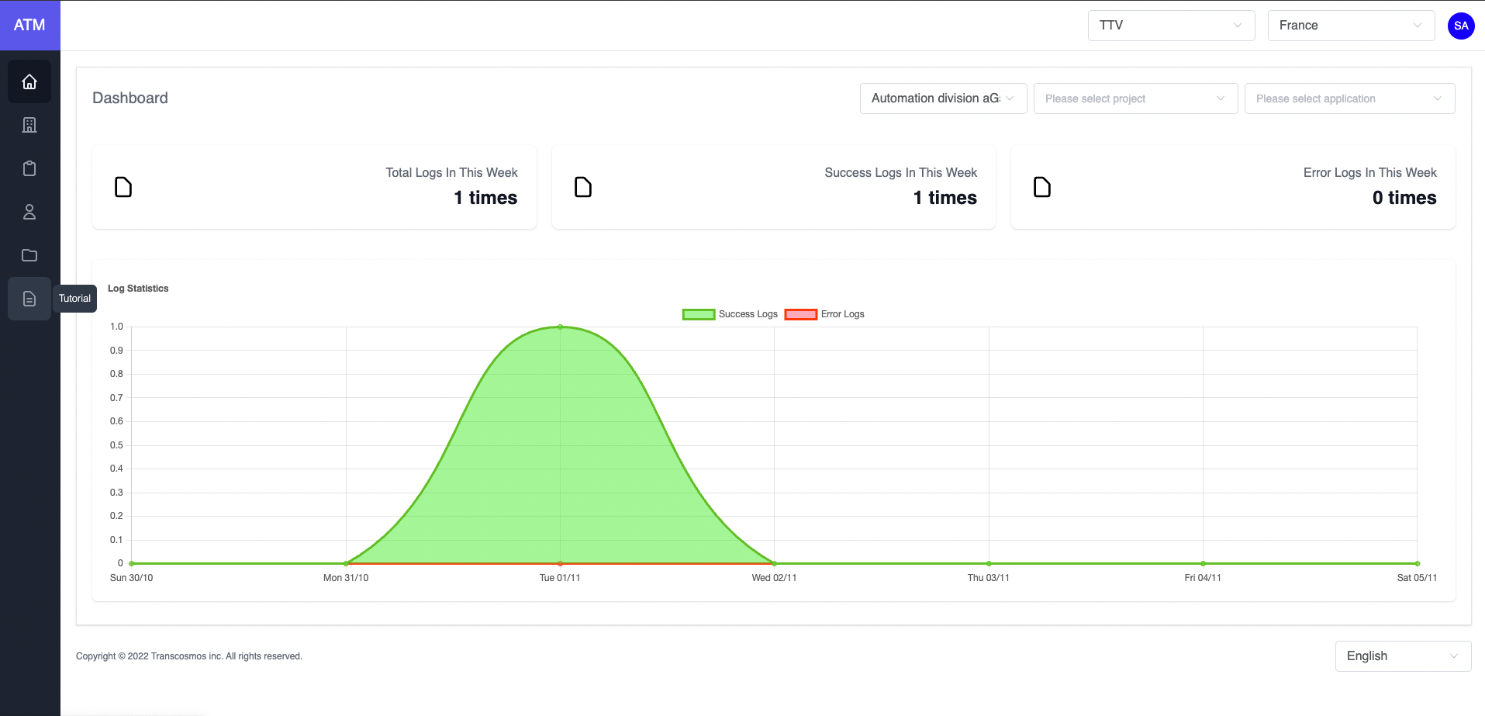Image resolution: width=1485 pixels, height=716 pixels.
Task: Open the 'Please select application' dropdown
Action: (x=1349, y=99)
